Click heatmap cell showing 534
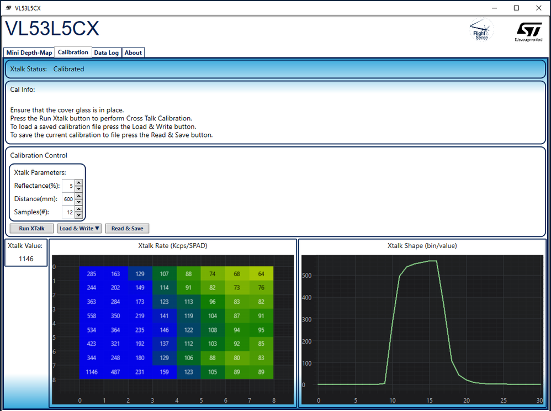Screen dimensions: 551x411 [91, 330]
